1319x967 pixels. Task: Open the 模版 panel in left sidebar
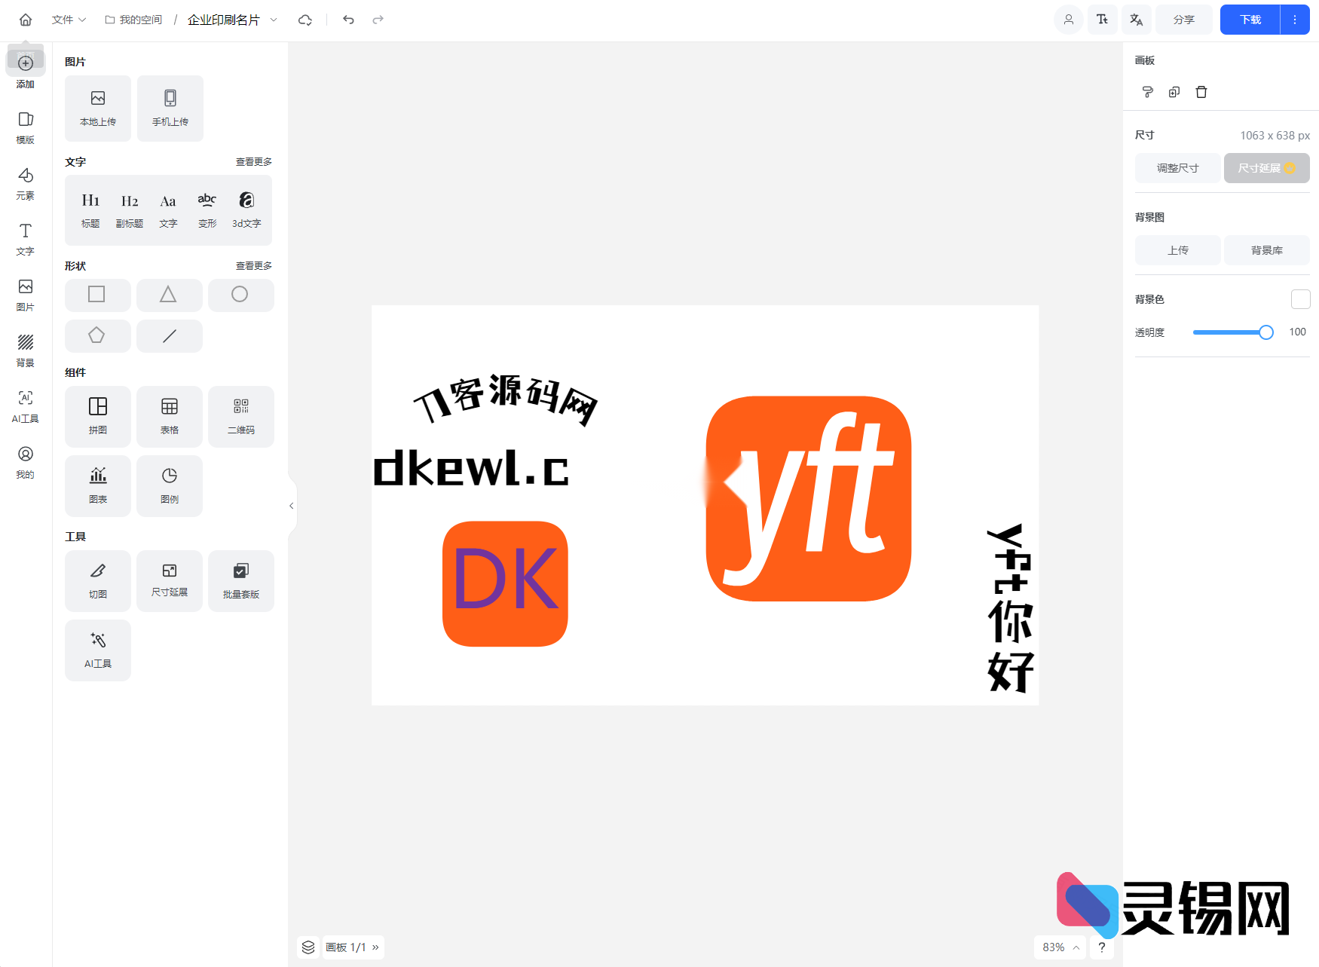click(25, 127)
